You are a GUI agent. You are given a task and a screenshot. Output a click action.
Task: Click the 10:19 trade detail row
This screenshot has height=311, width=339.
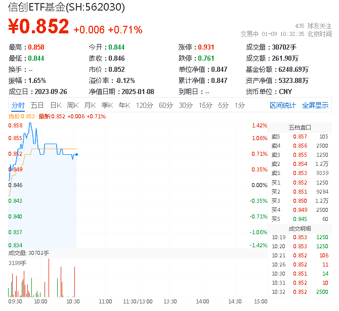point(300,237)
